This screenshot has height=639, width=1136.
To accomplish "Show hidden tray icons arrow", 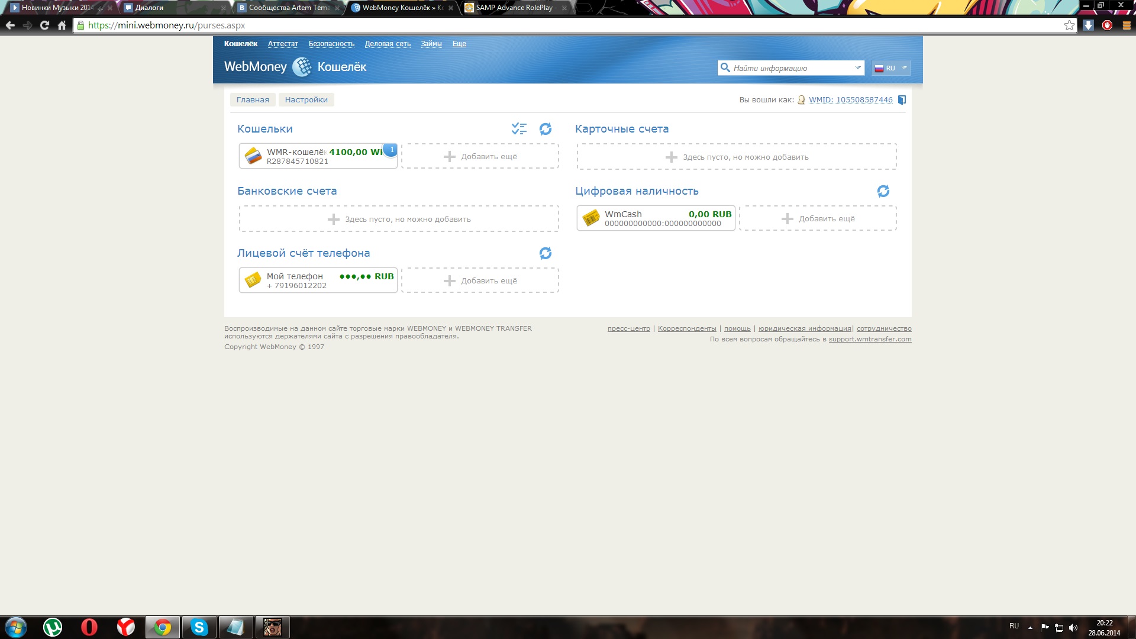I will (1030, 628).
